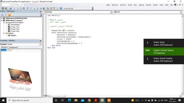Open the Module1 Module properties dropdown

pos(40,44)
